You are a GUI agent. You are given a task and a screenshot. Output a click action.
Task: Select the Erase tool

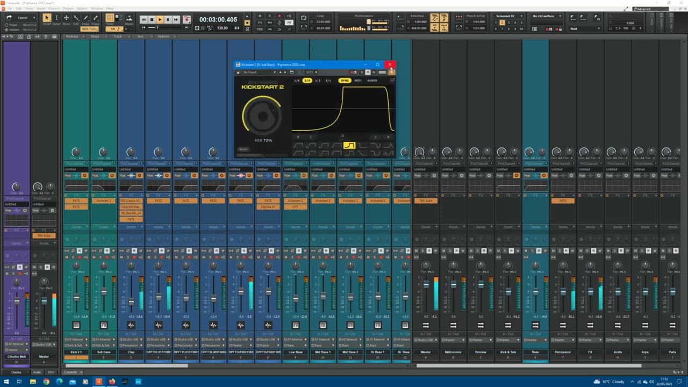point(95,19)
